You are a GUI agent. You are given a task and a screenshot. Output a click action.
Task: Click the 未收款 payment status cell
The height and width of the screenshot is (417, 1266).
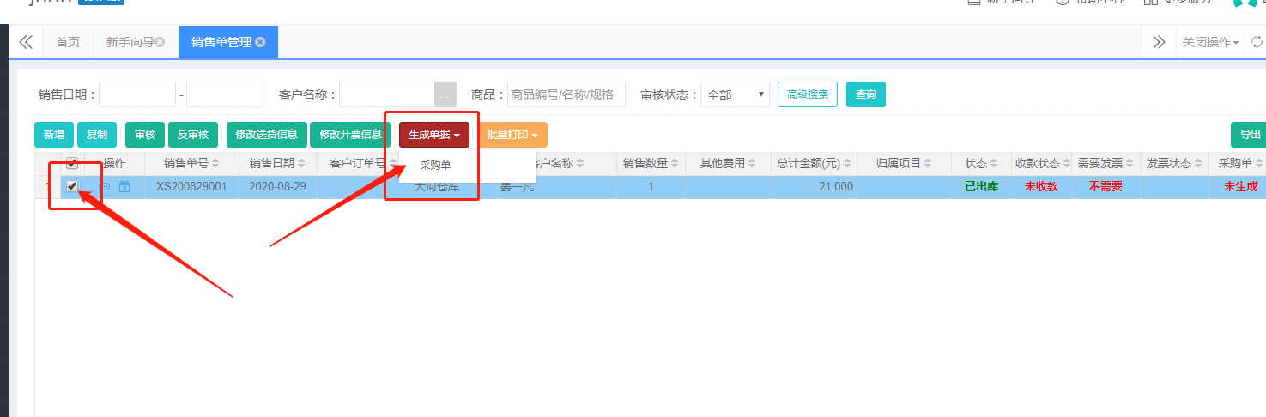click(1041, 186)
